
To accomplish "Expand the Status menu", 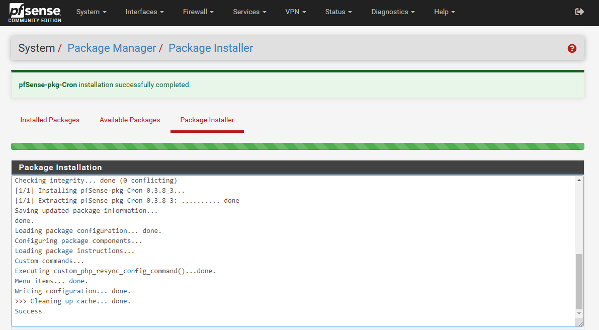I will coord(338,12).
